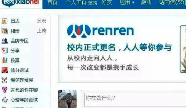The image size is (186, 108).
Task: Click the 分享 share icon
Action: (x=4, y=51)
